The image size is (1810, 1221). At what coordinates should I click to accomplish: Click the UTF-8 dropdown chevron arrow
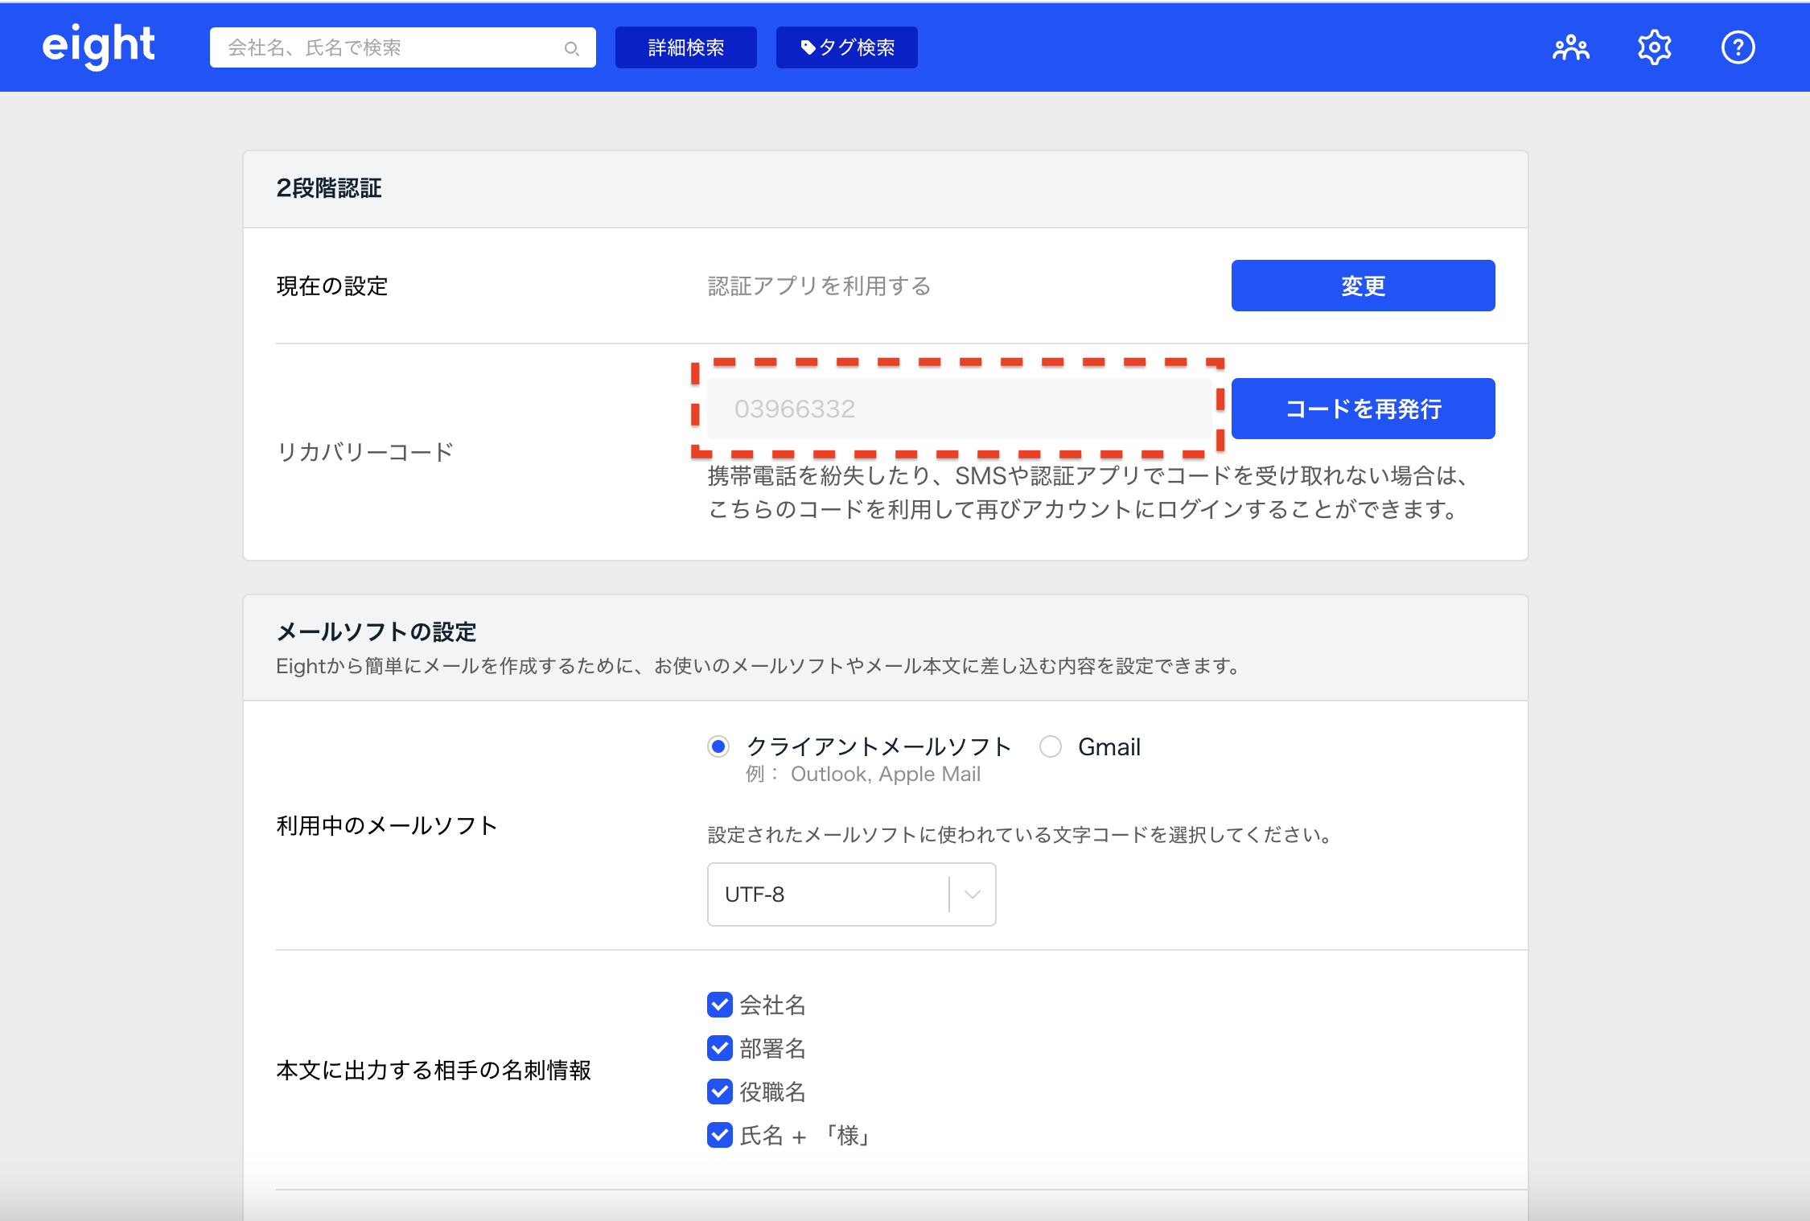tap(972, 894)
